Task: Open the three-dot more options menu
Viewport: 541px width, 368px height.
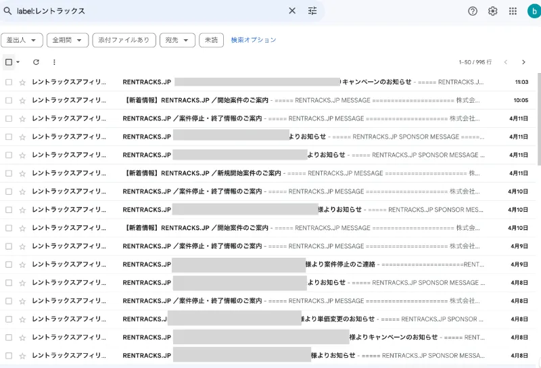Action: point(54,62)
